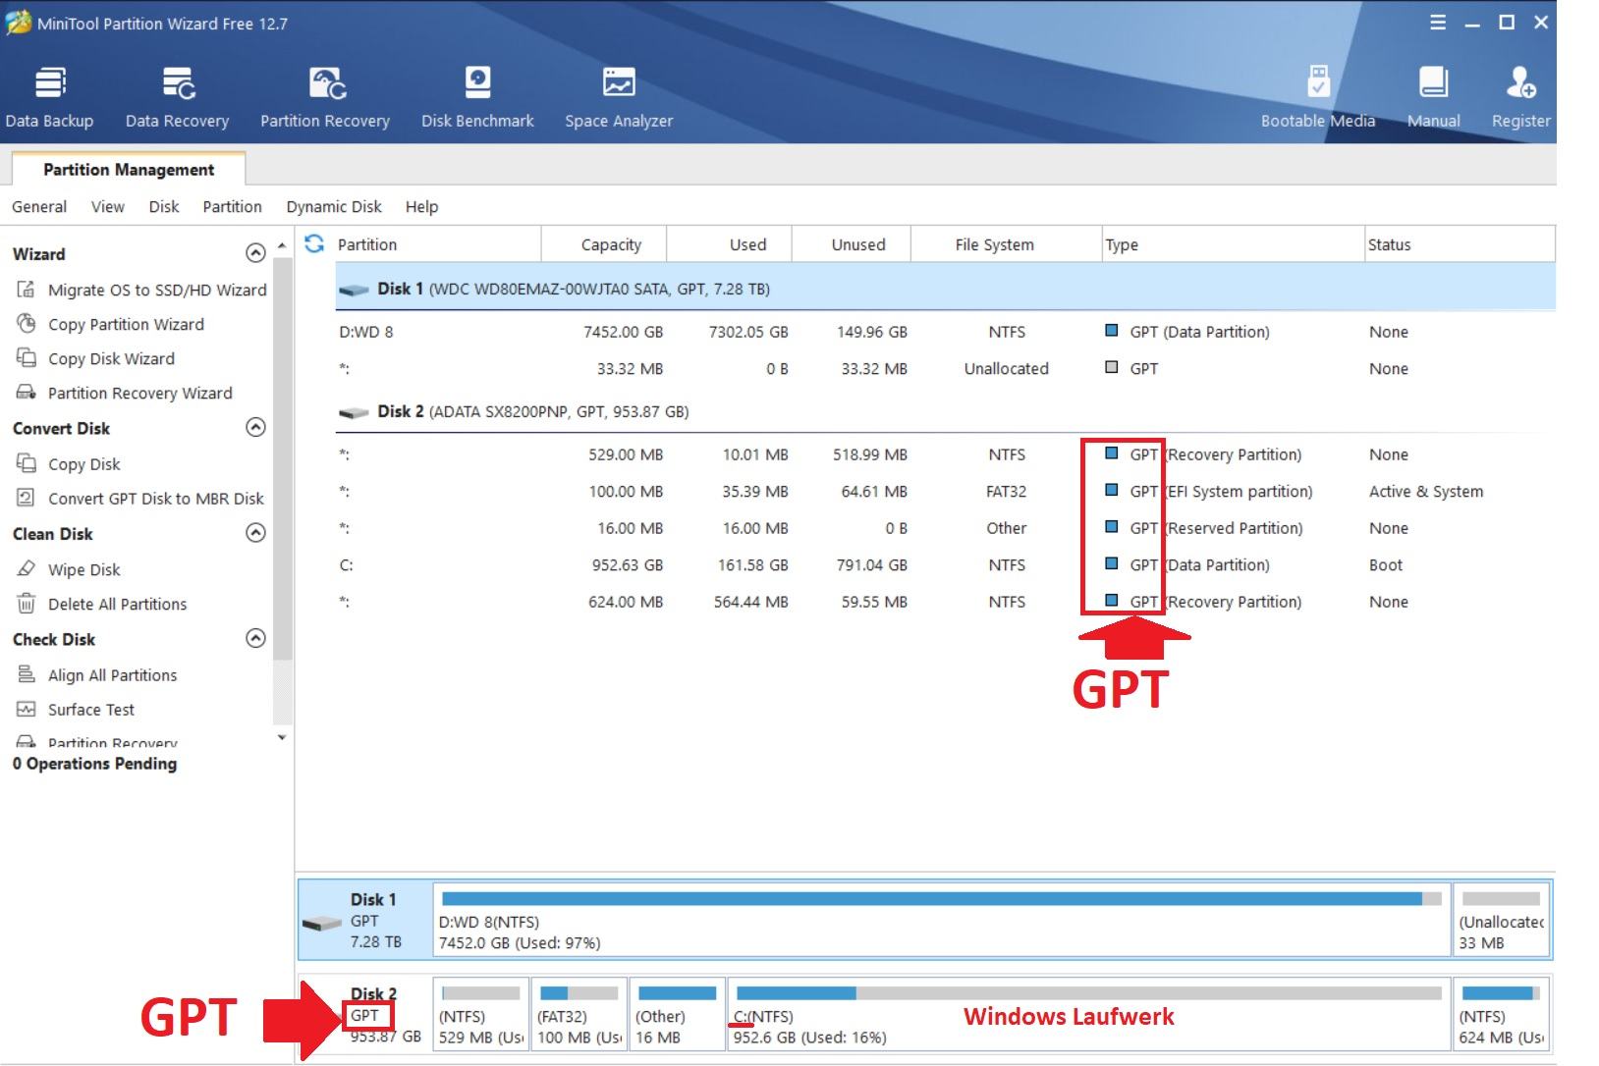Sort by the Status column header
The width and height of the screenshot is (1599, 1066).
(1461, 244)
